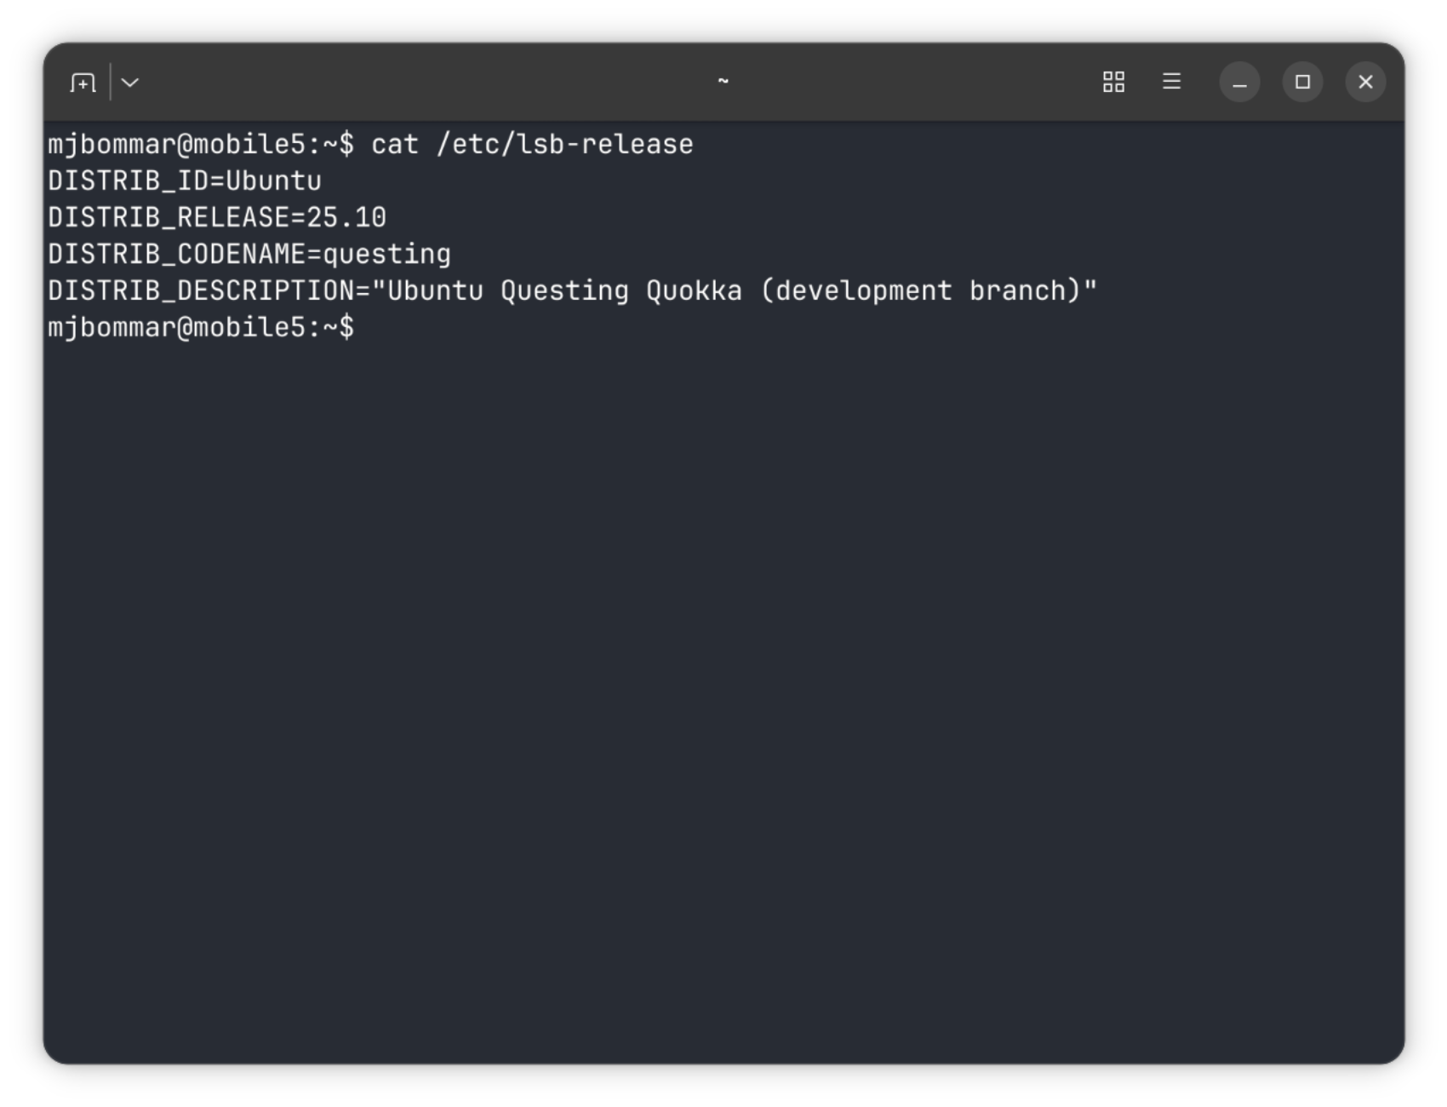Click the "~" window title
This screenshot has width=1447, height=1107.
pos(723,81)
